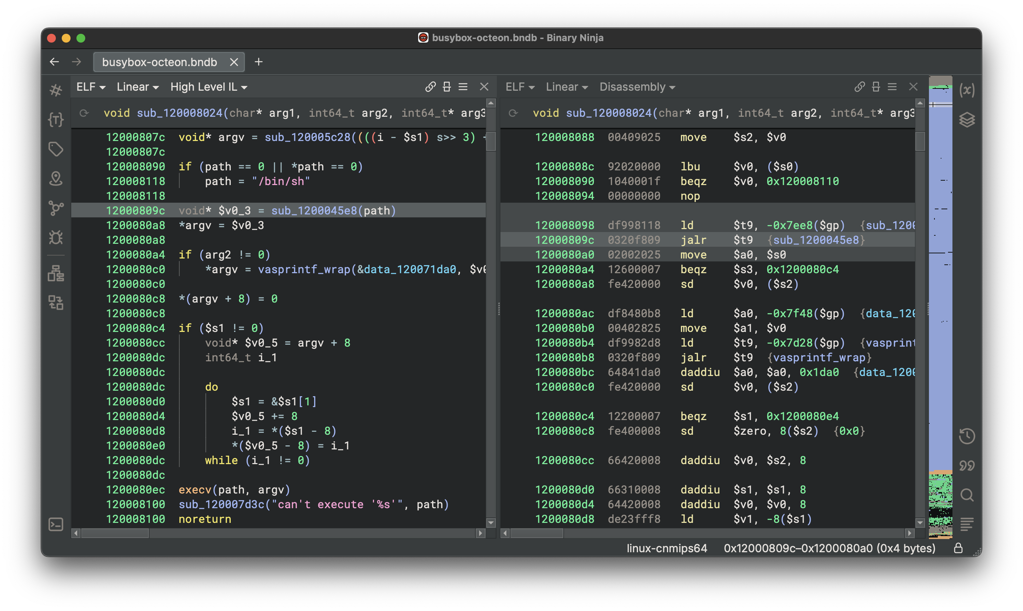The height and width of the screenshot is (611, 1023).
Task: Open the Search magnifier panel icon
Action: pos(966,495)
